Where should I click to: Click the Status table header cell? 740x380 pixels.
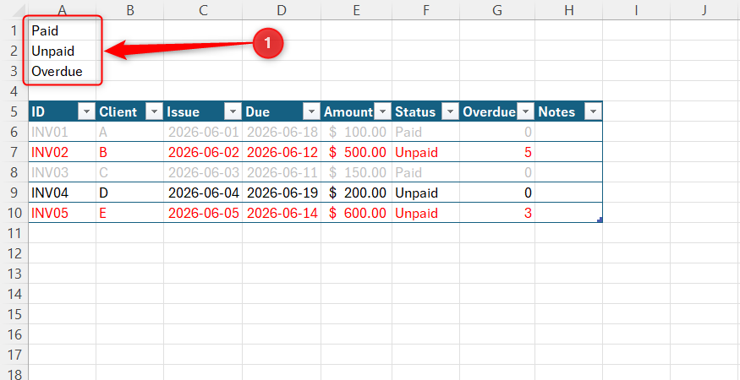click(x=425, y=111)
